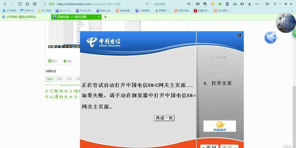The height and width of the screenshot is (148, 296).
Task: Open 热门游戏 bookmark
Action: pos(45,11)
